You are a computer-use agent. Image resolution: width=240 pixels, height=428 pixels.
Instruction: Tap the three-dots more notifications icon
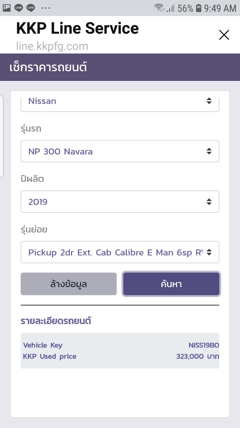click(x=46, y=8)
